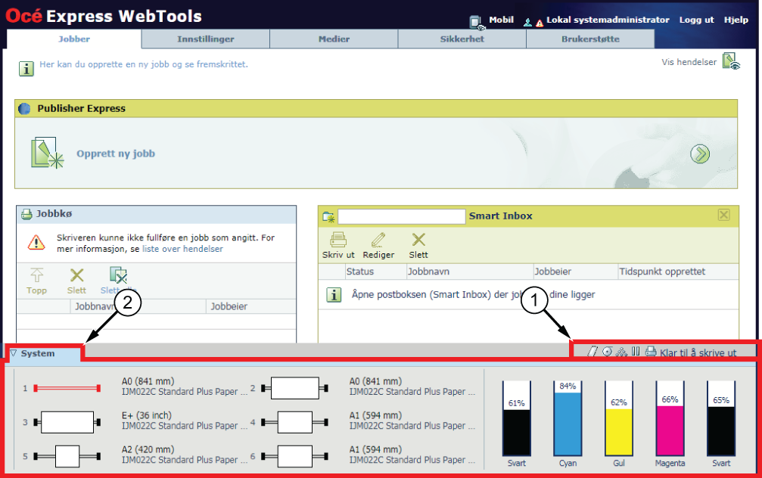762x478 pixels.
Task: Click the printer status icon beside Klar til å skrive ut
Action: (x=651, y=351)
